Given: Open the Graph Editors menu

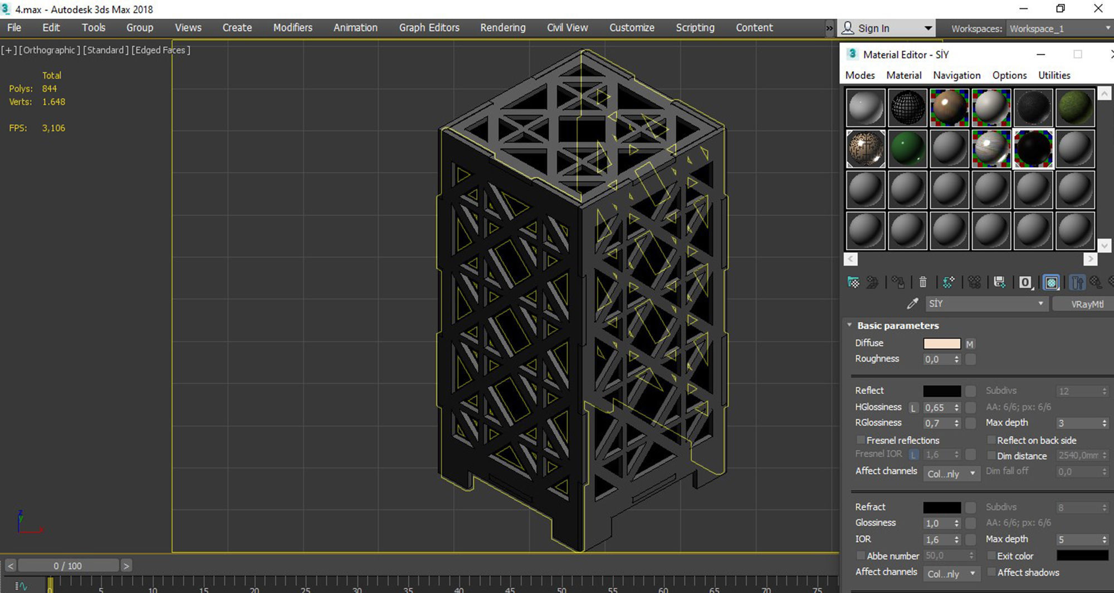Looking at the screenshot, I should tap(429, 27).
